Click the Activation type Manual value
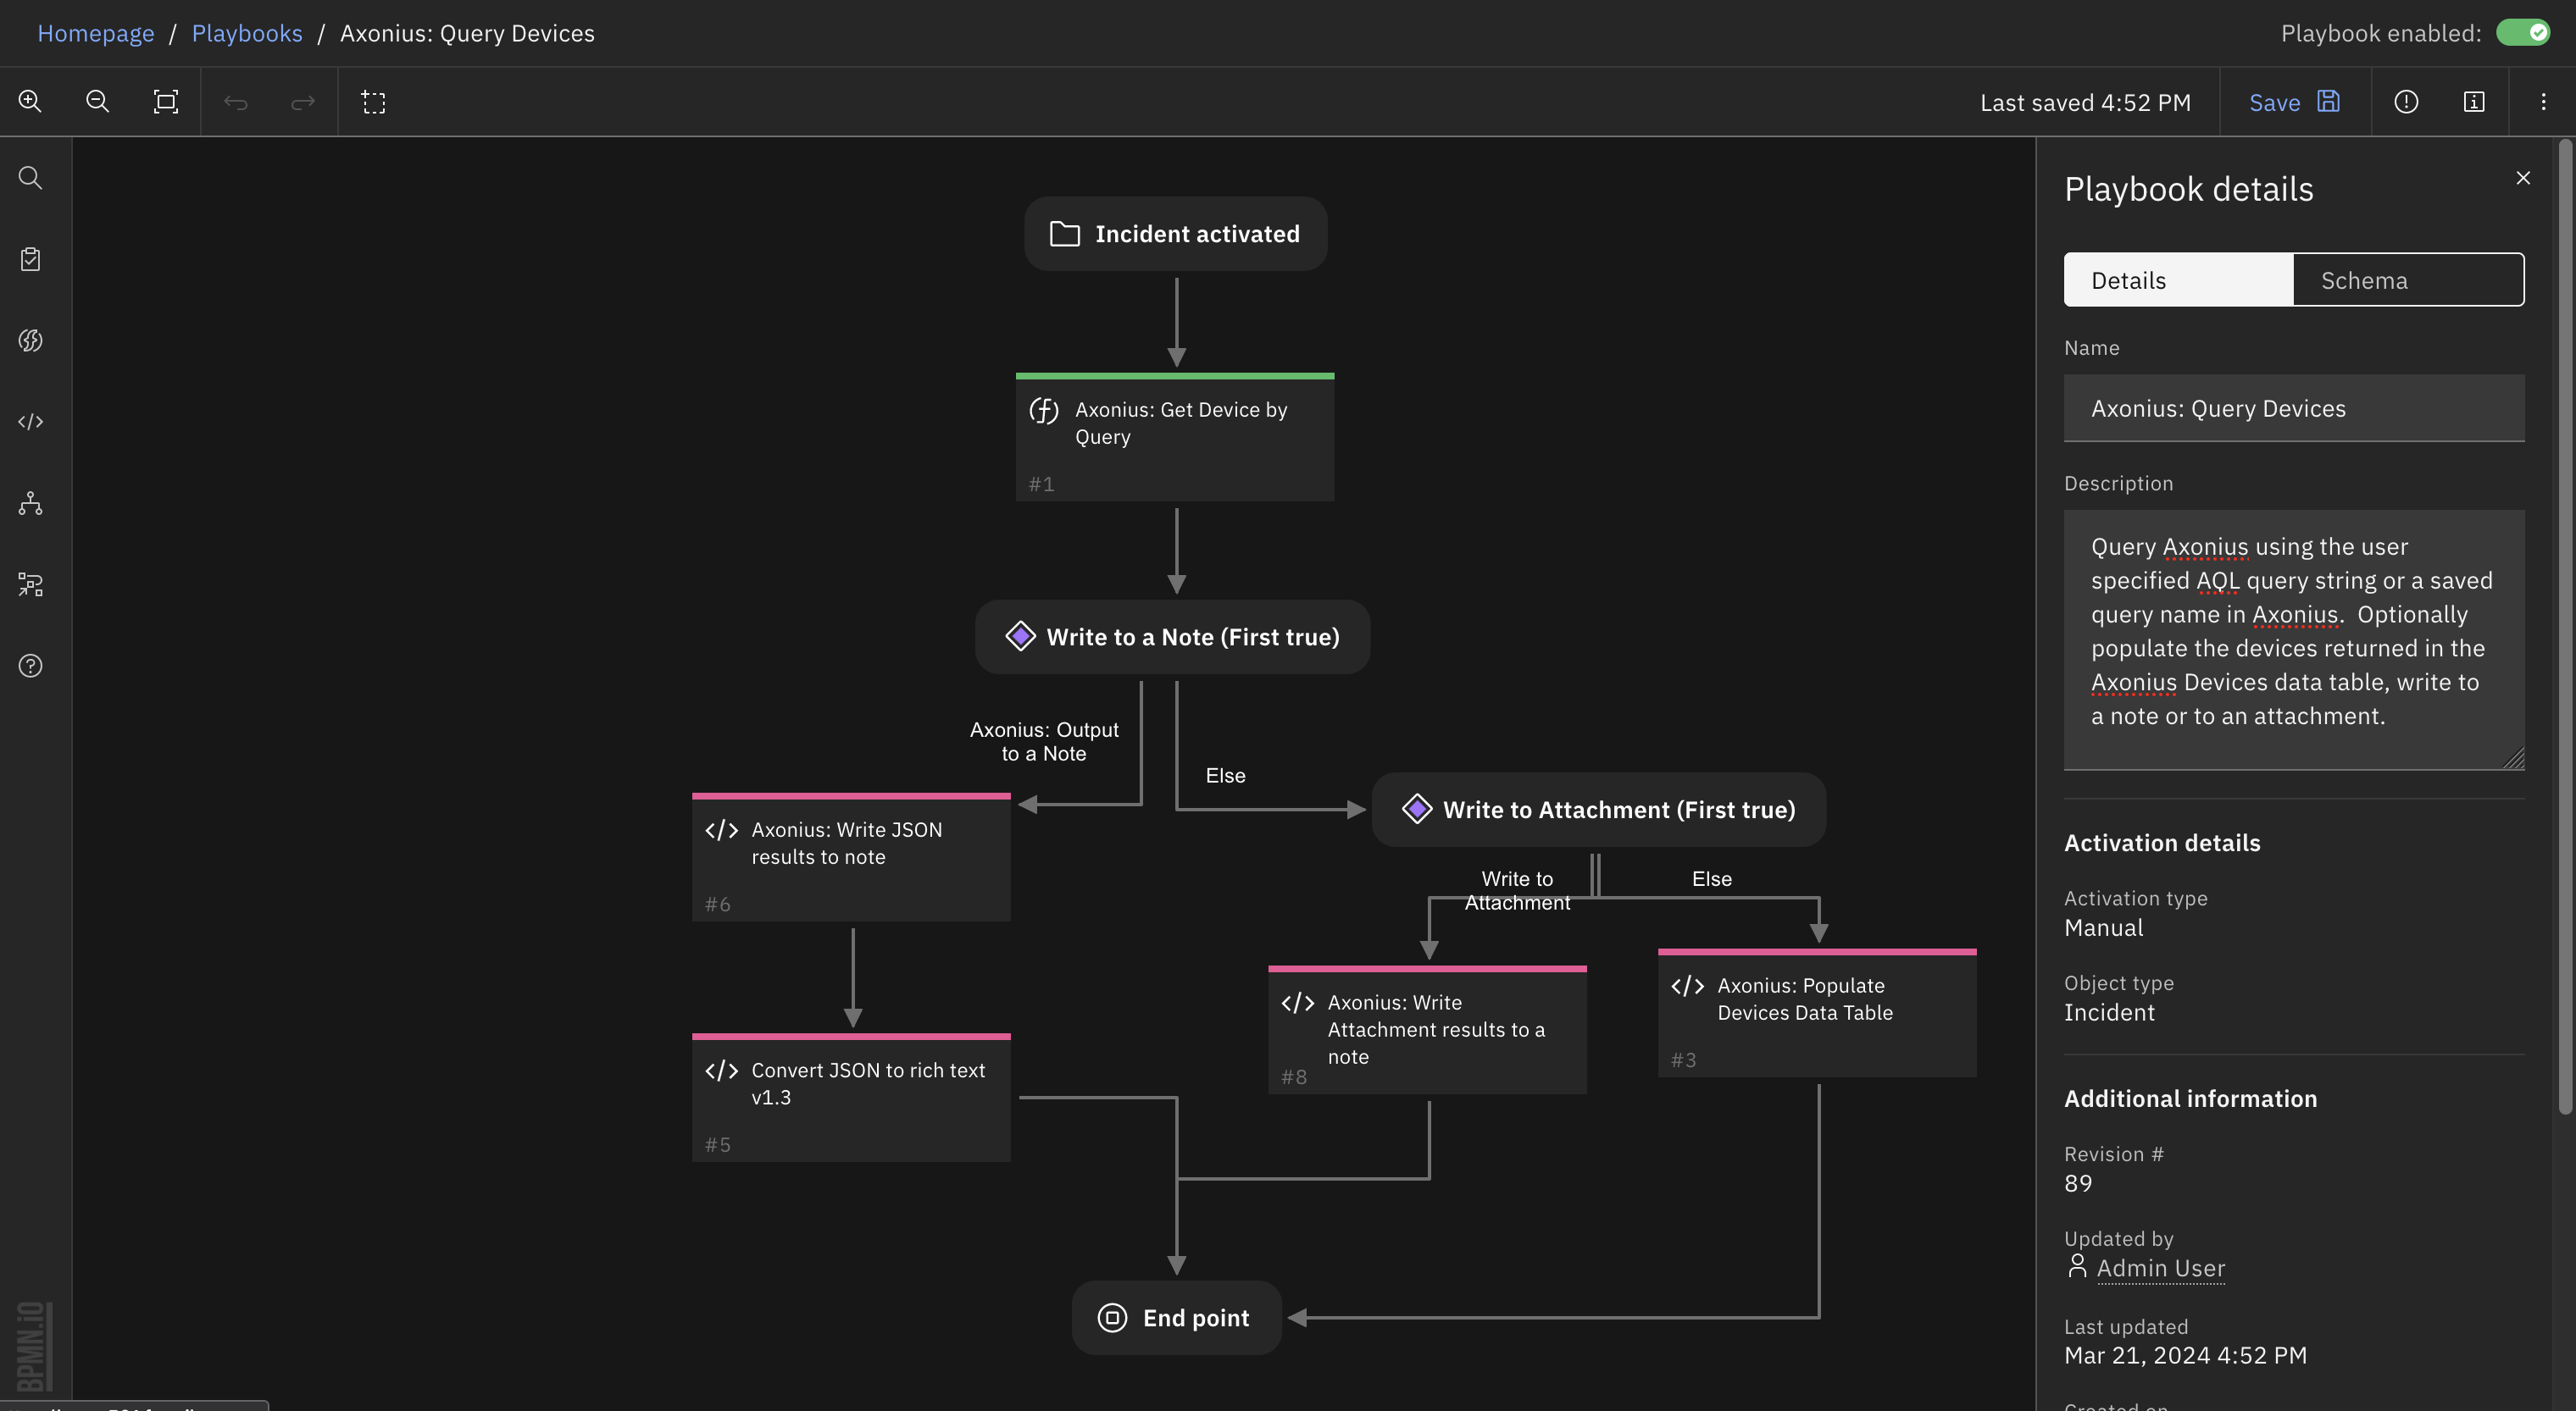 [x=2103, y=928]
